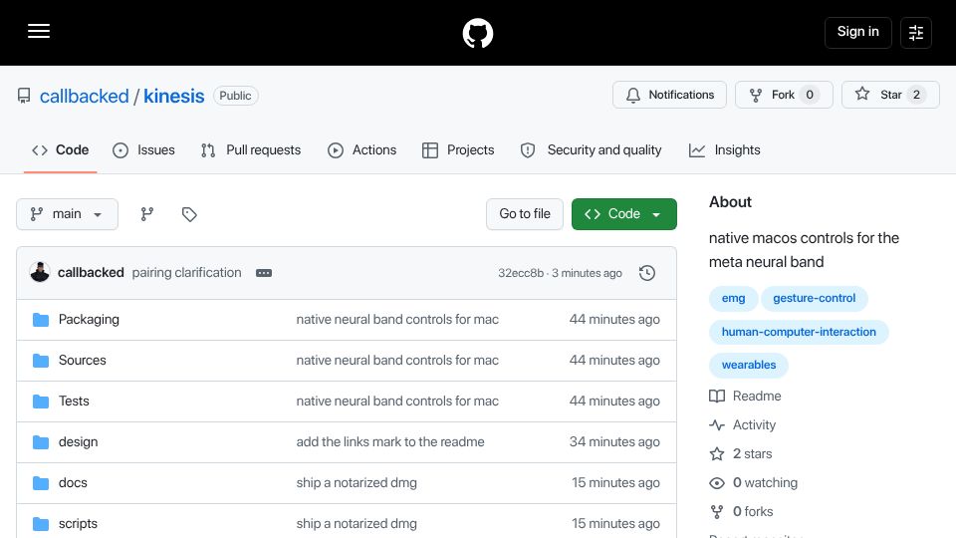This screenshot has width=956, height=538.
Task: Open the Insights tab
Action: pos(724,150)
